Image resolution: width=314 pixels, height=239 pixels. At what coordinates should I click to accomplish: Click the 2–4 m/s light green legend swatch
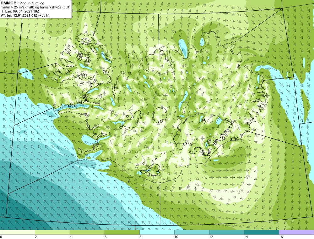click(52, 232)
